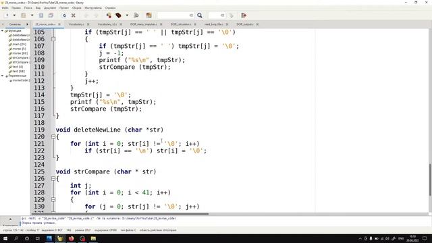This screenshot has width=432, height=243.
Task: Open Firefox from the taskbar
Action: pos(72,238)
